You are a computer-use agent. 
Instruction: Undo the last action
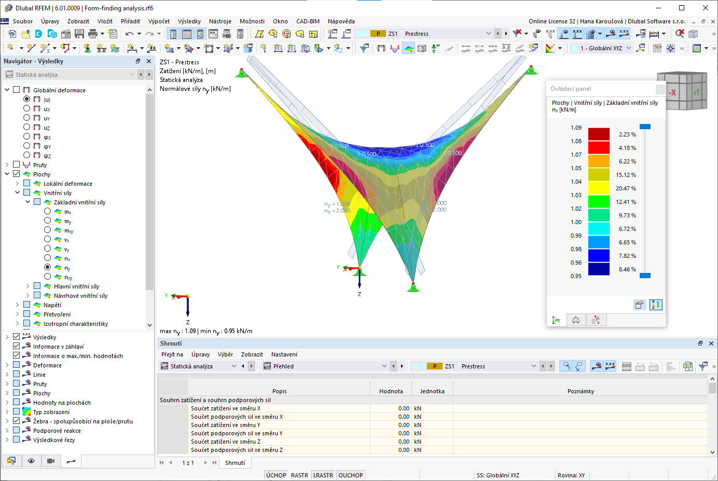pyautogui.click(x=129, y=34)
